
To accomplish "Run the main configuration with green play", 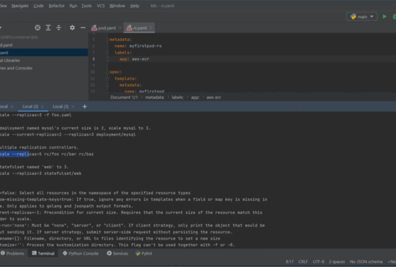I will 385,17.
